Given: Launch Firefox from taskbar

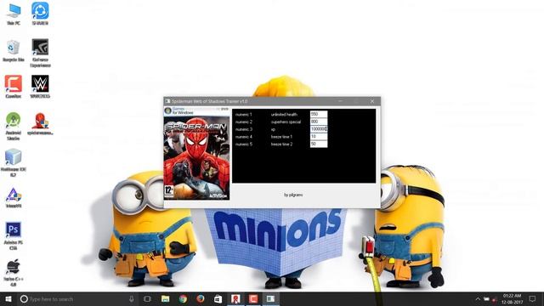Looking at the screenshot, I should click(201, 298).
